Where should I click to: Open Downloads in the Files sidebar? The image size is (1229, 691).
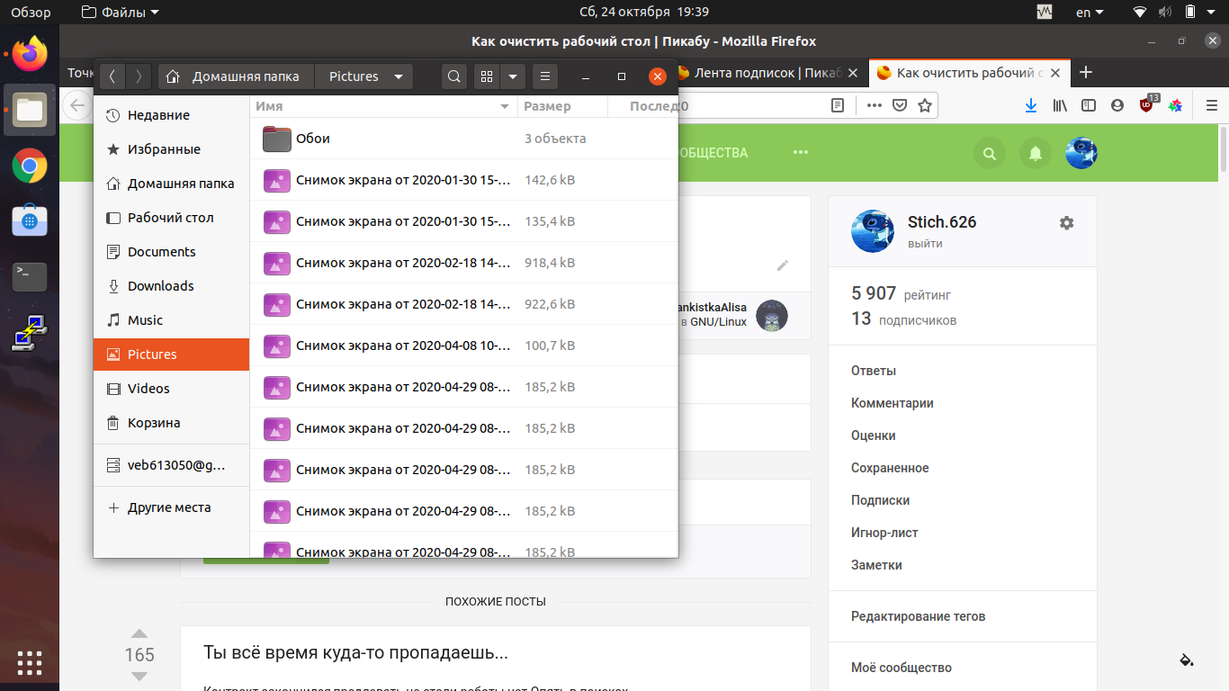pos(160,286)
